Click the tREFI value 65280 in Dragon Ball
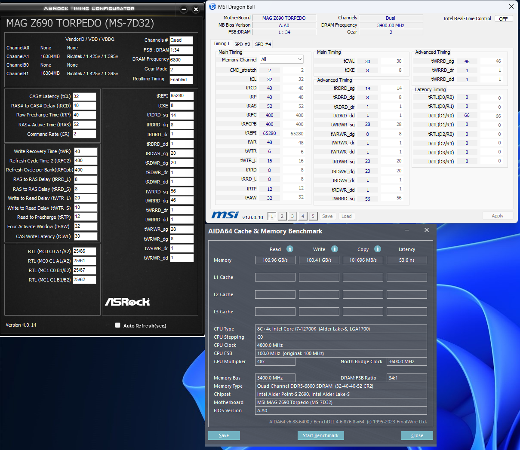This screenshot has width=520, height=450. [x=270, y=133]
